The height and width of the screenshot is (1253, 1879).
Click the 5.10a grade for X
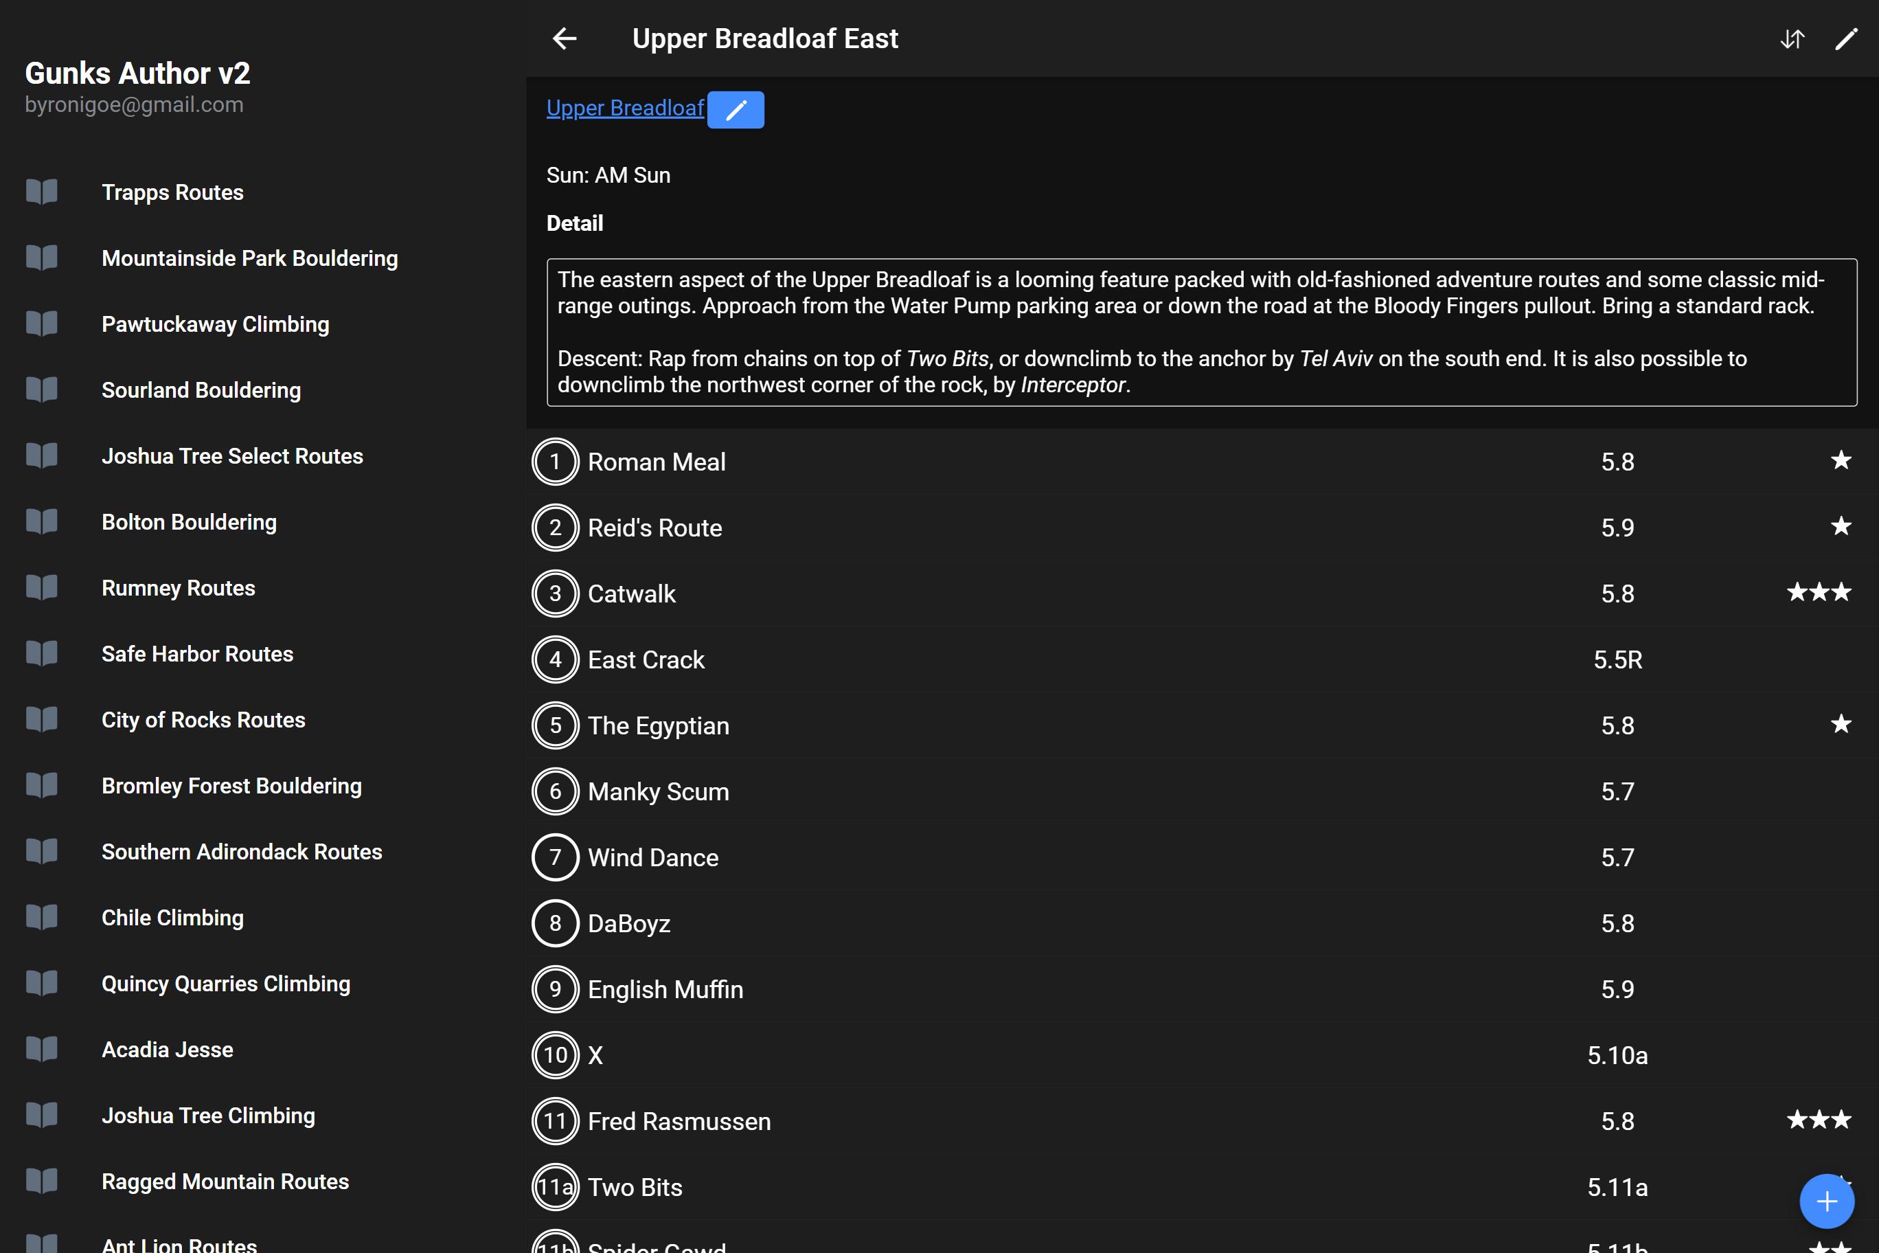[x=1617, y=1055]
